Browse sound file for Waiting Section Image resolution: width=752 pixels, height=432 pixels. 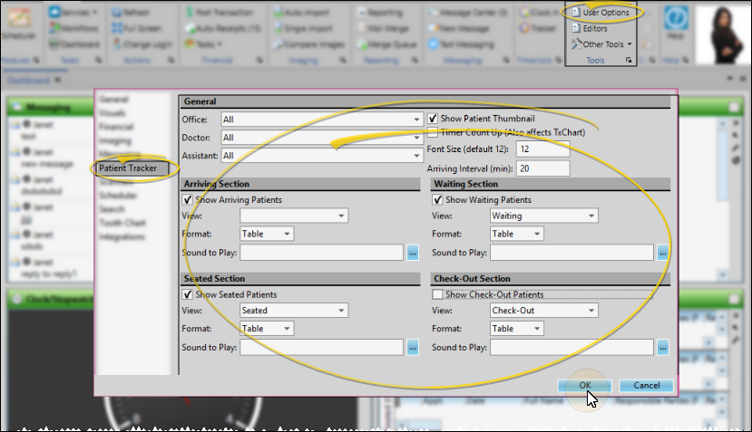coord(662,253)
